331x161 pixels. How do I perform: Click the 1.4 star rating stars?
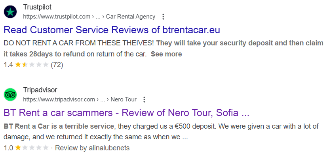pos(32,65)
